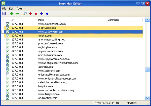The width and height of the screenshot is (151, 106).
Task: Click the IP cell of ad.freefind.com row
Action: [x=17, y=98]
